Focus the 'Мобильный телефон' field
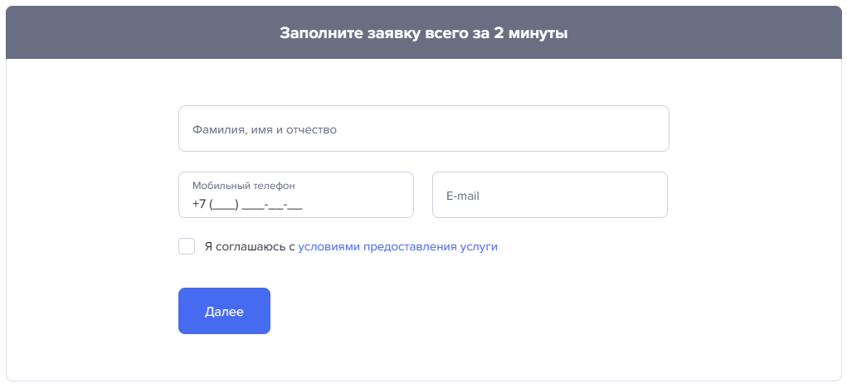The image size is (847, 388). (296, 195)
